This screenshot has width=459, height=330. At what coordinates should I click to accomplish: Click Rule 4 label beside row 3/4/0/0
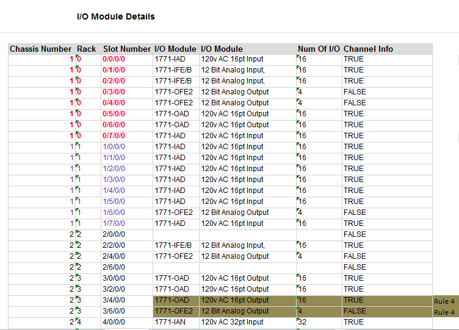coord(444,301)
